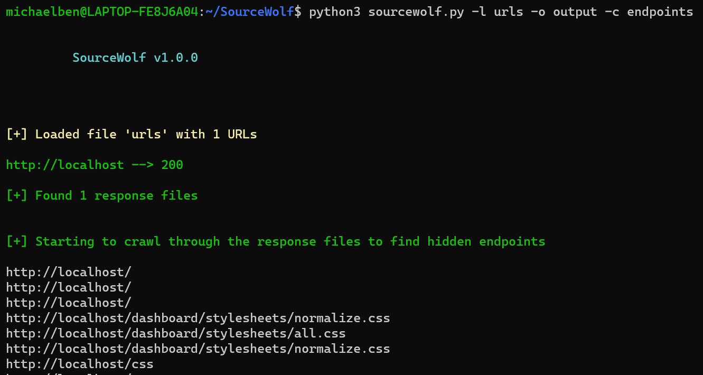Click the endpoints argument in the command
Viewport: 703px width, 375px height.
[660, 12]
